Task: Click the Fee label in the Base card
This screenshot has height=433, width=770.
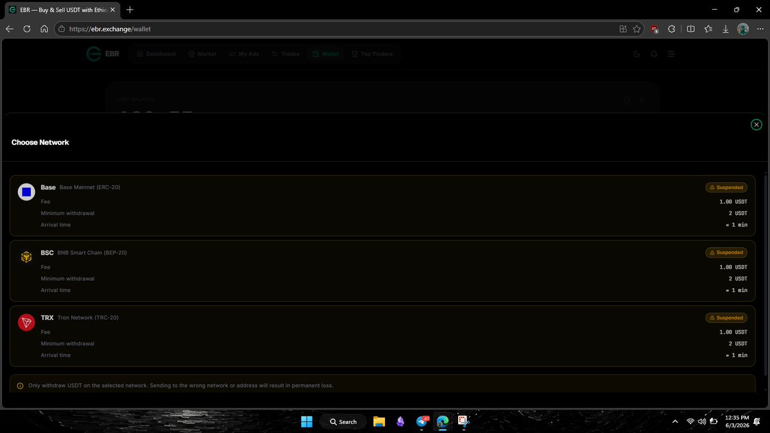Action: tap(46, 201)
